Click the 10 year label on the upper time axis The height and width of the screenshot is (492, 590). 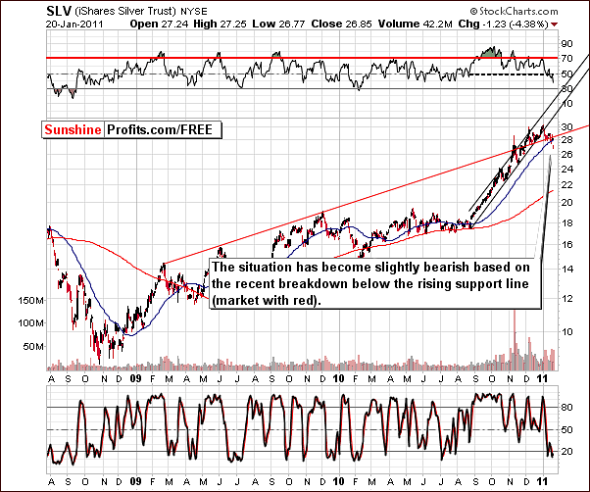pyautogui.click(x=339, y=378)
